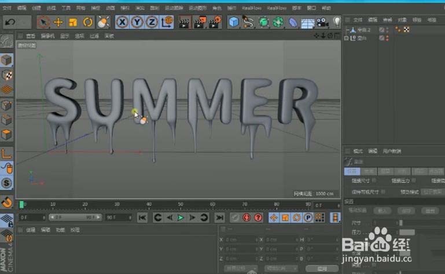Expand the top object in Object Manager
445x274 pixels.
point(346,29)
